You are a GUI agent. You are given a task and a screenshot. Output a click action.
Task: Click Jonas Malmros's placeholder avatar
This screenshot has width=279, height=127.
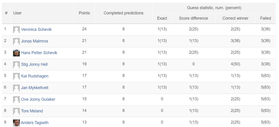(x=16, y=41)
